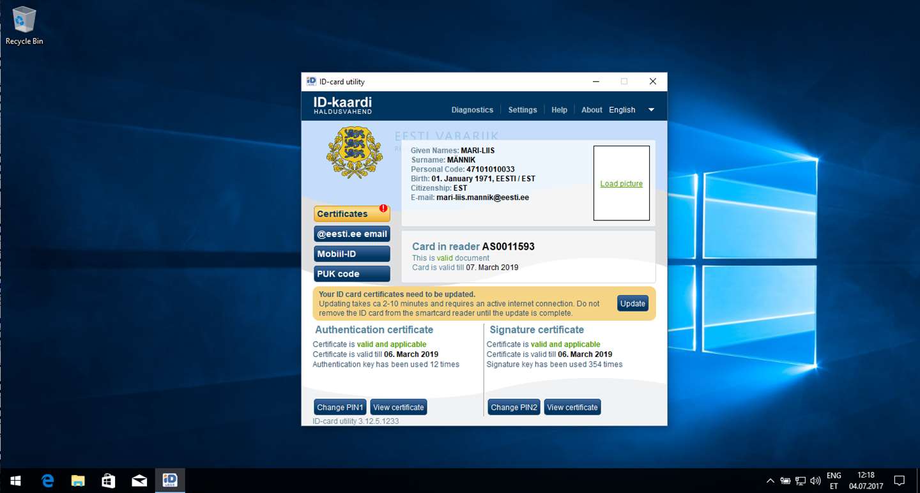The image size is (920, 493).
Task: Open the Help menu item
Action: (x=559, y=110)
